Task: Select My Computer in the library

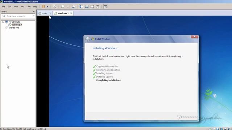Action: pos(14,22)
